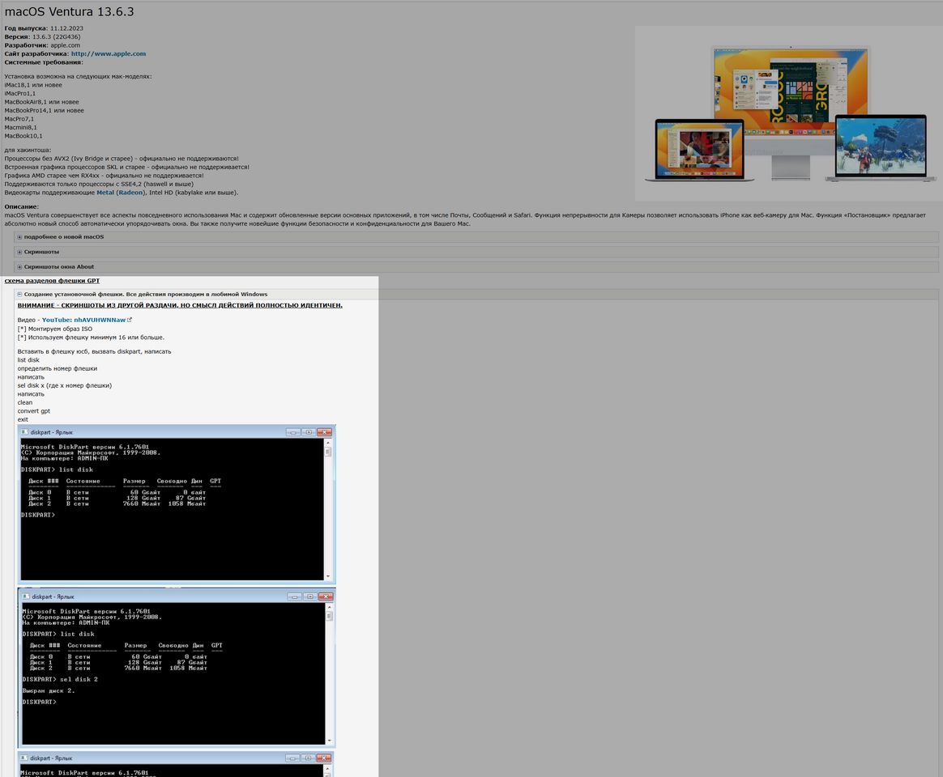943x777 pixels.
Task: Expand the "Скриншоты" spoiler section
Action: [41, 252]
